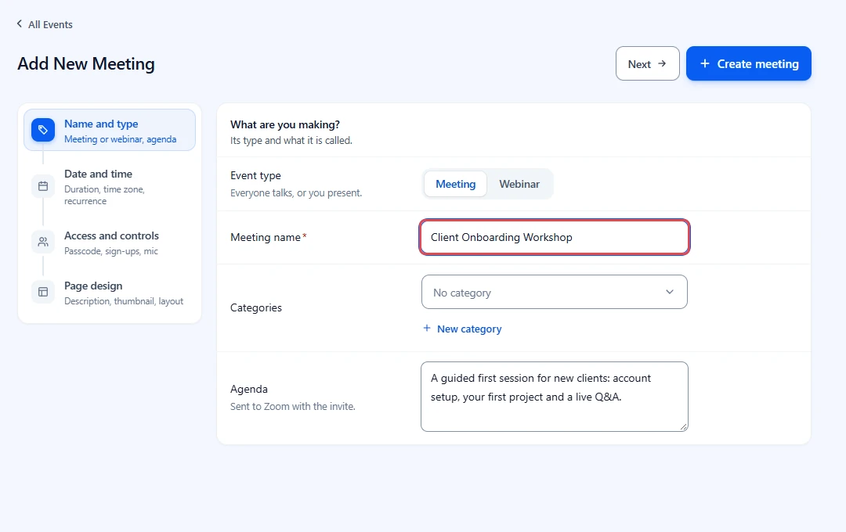The width and height of the screenshot is (846, 532).
Task: Click the New category link
Action: (462, 329)
